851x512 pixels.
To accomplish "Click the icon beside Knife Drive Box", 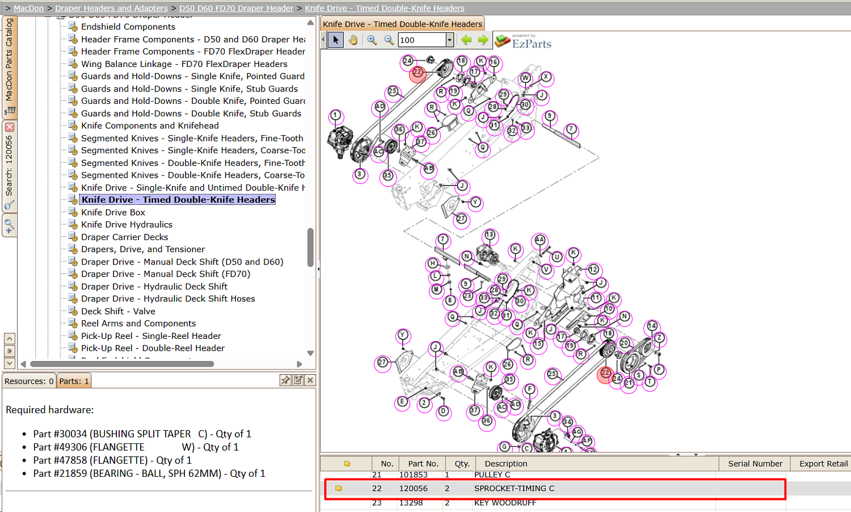I will coord(73,212).
